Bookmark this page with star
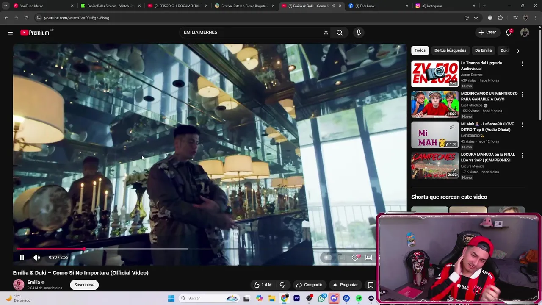Viewport: 542px width, 305px height. pos(476,18)
